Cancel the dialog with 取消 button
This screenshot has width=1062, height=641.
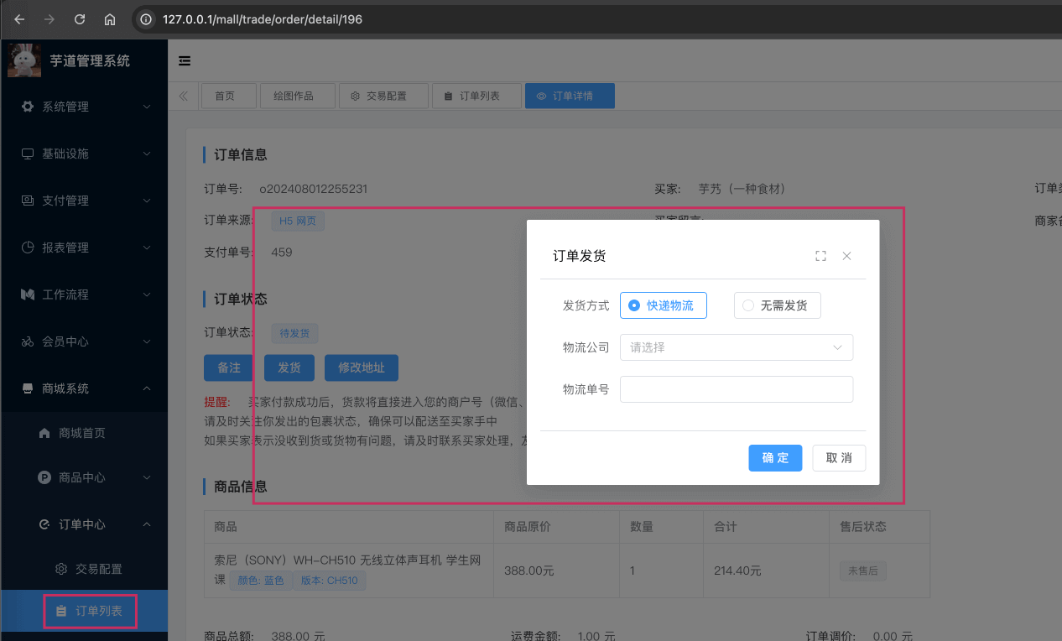click(x=838, y=458)
